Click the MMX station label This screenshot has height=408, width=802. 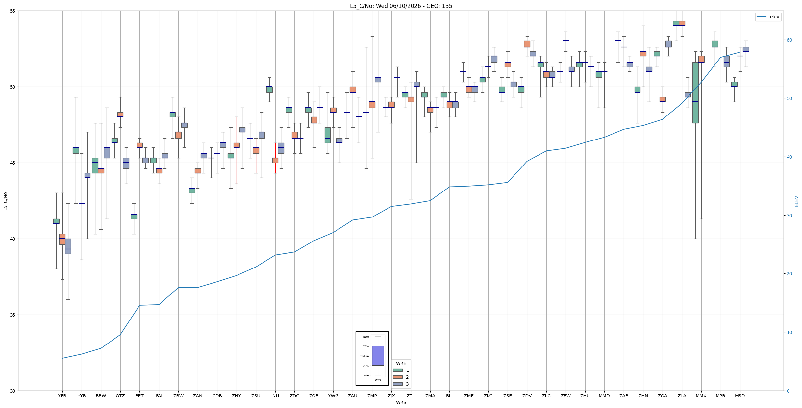click(x=701, y=396)
